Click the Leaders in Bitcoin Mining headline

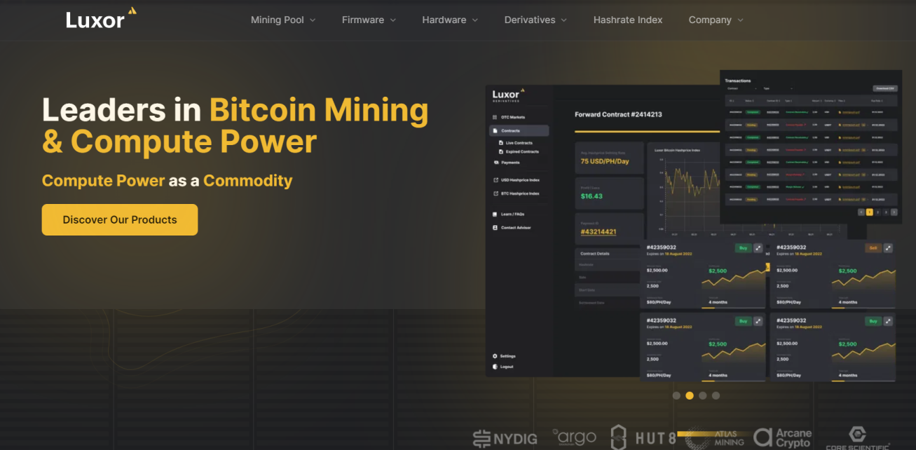point(235,126)
